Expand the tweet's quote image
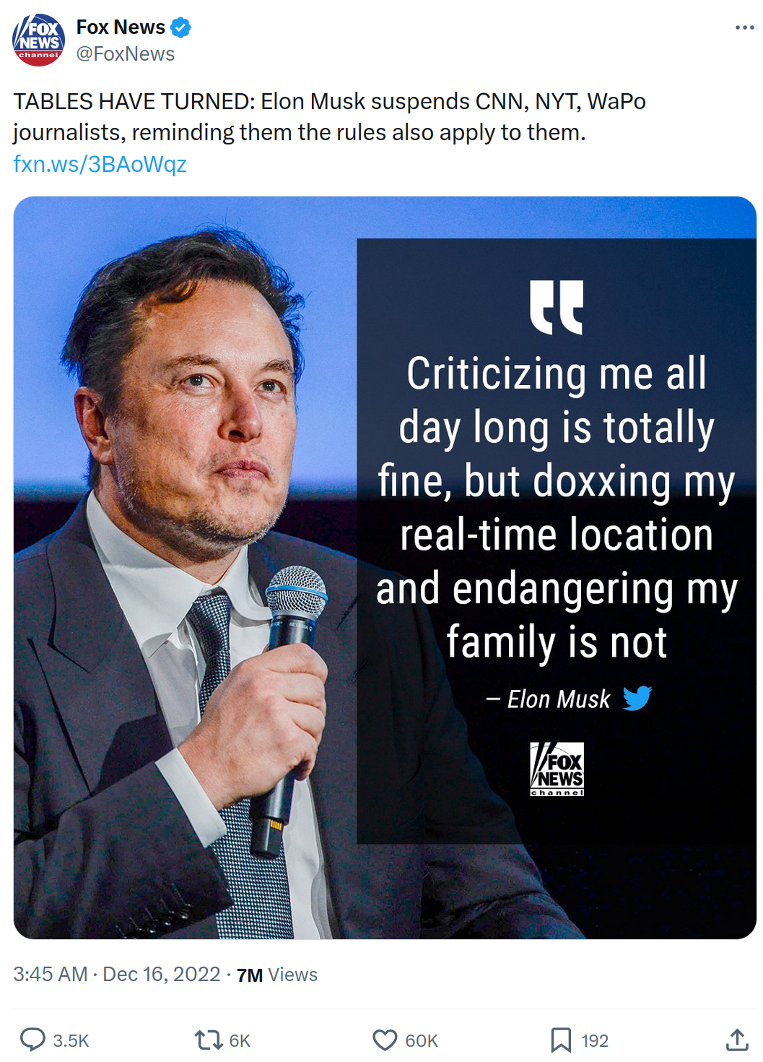 point(385,568)
